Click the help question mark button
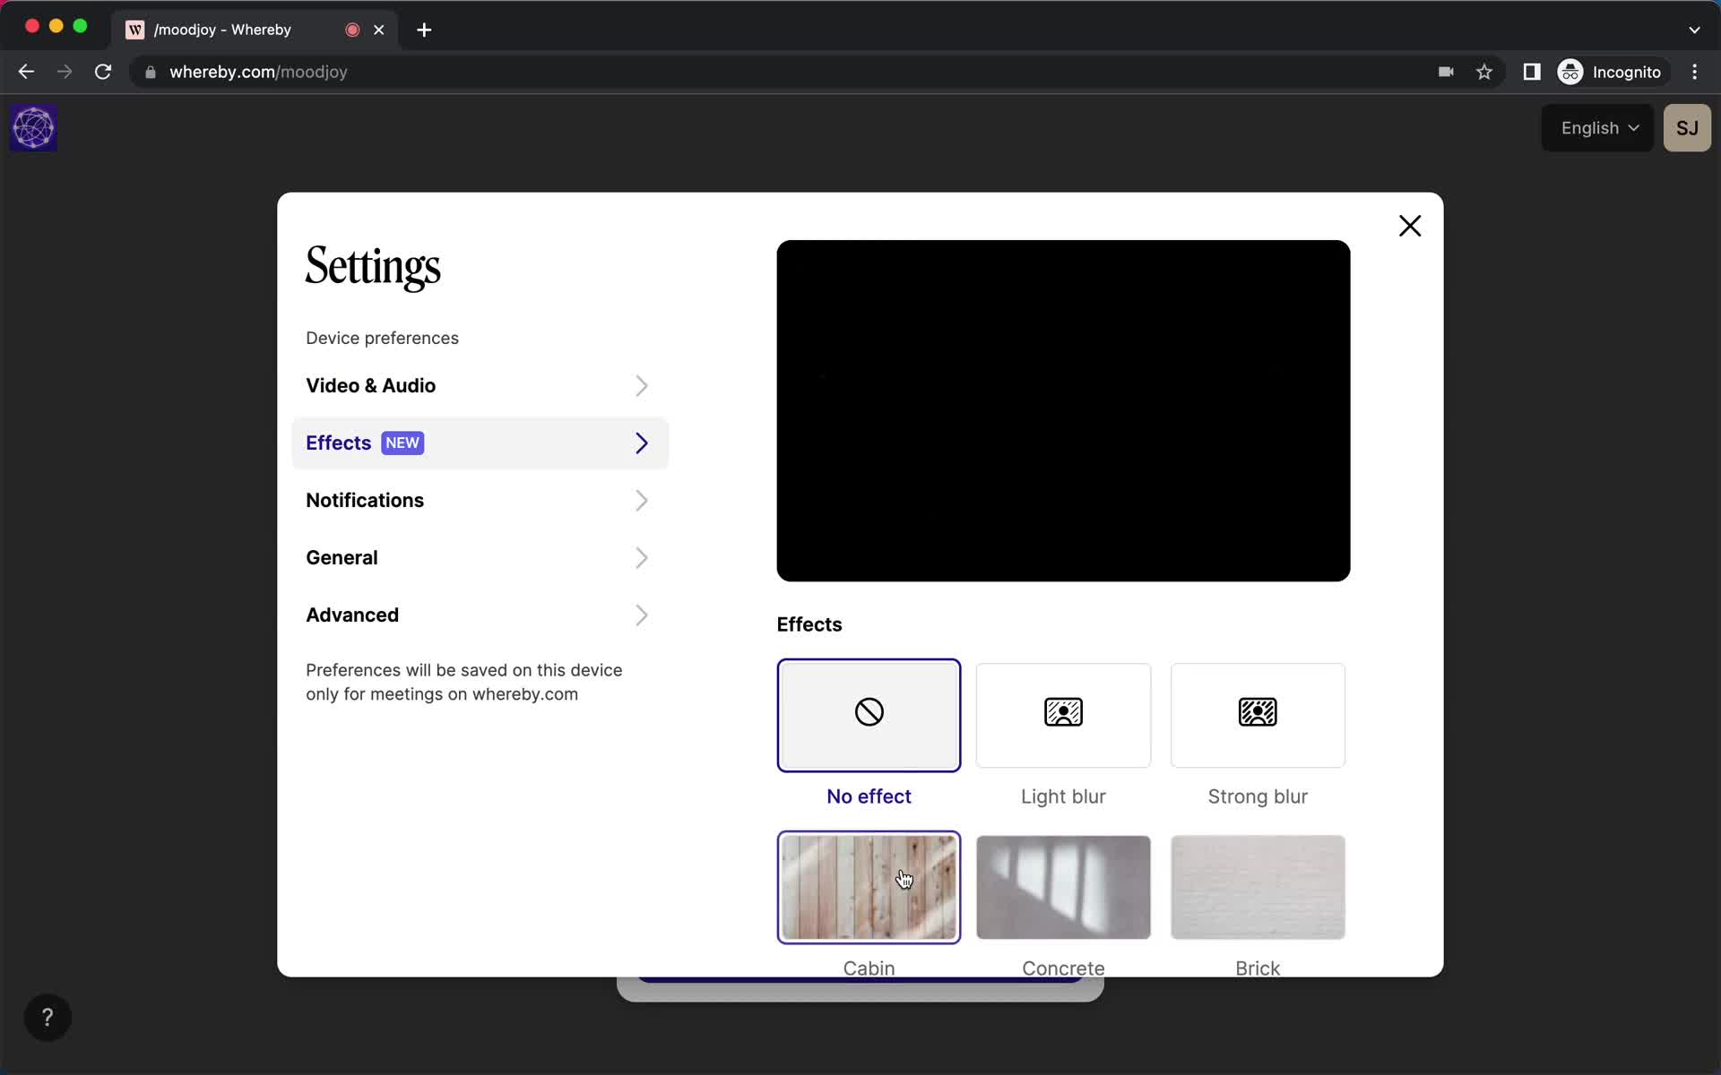Viewport: 1721px width, 1075px height. (46, 1018)
